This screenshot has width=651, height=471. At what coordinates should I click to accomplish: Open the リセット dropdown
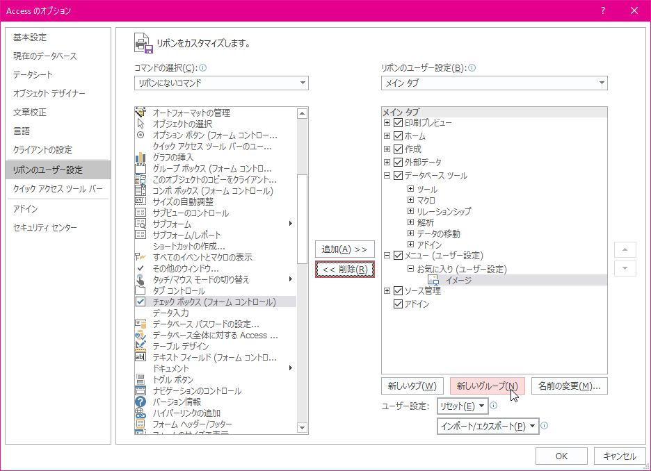462,406
